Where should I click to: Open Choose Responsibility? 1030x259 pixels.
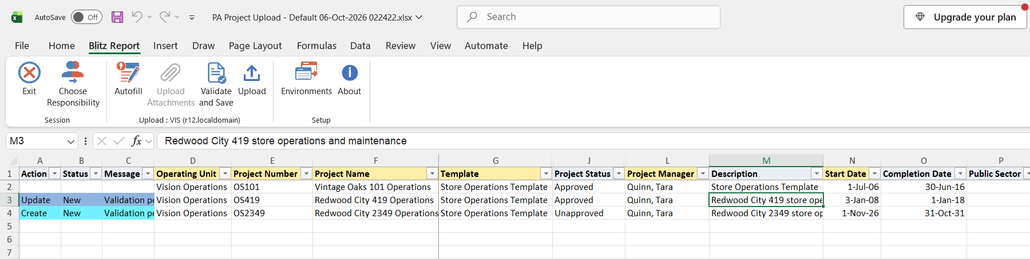pyautogui.click(x=73, y=84)
